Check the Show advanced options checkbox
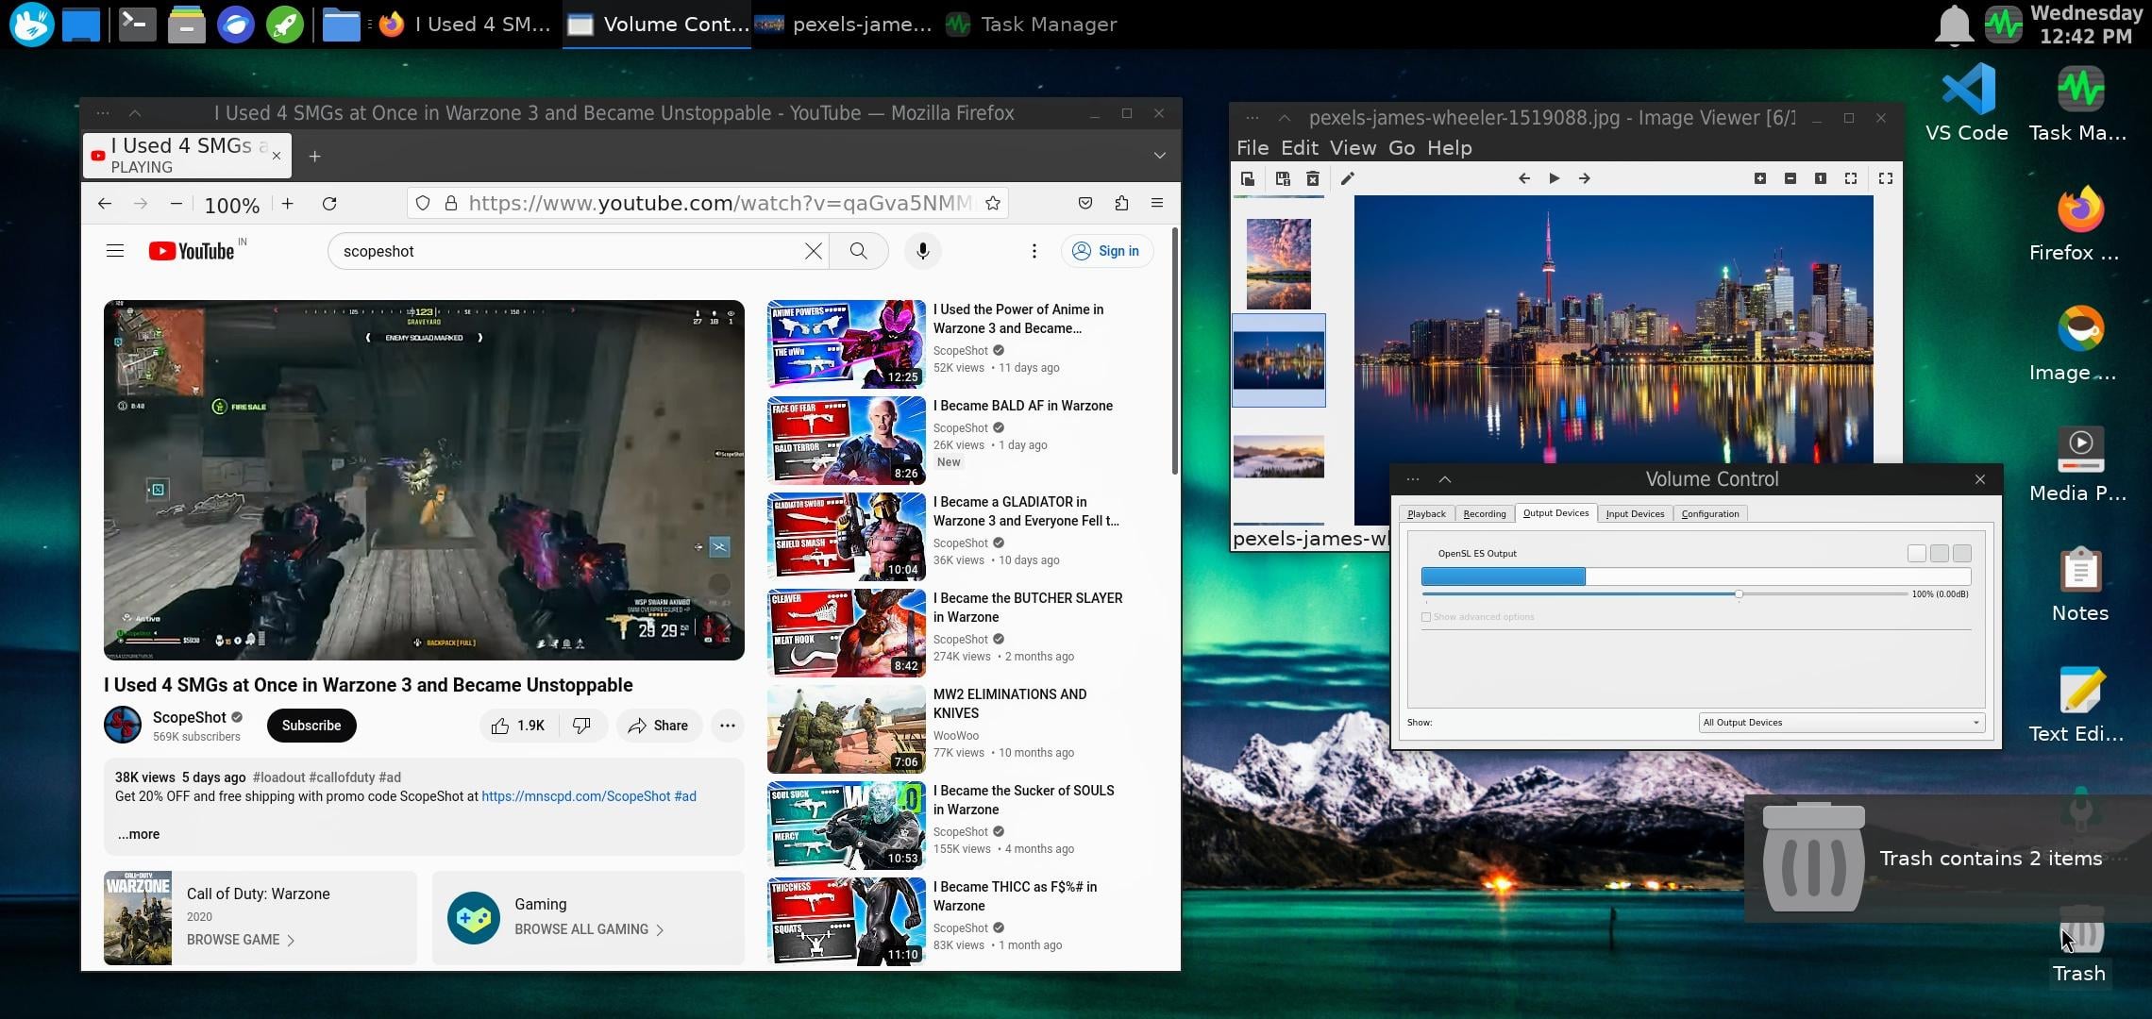 [1426, 617]
